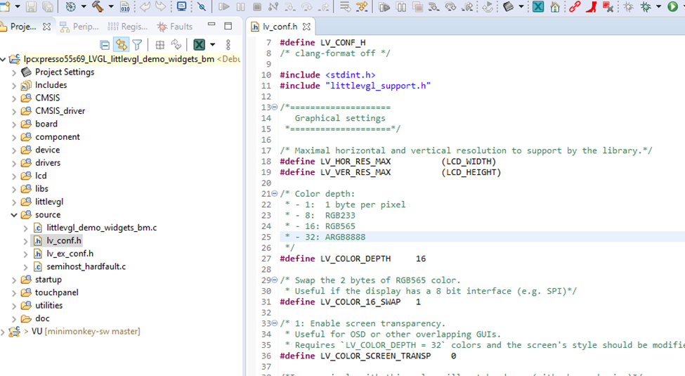The image size is (685, 376).
Task: Collapse the source folder
Action: tap(14, 215)
